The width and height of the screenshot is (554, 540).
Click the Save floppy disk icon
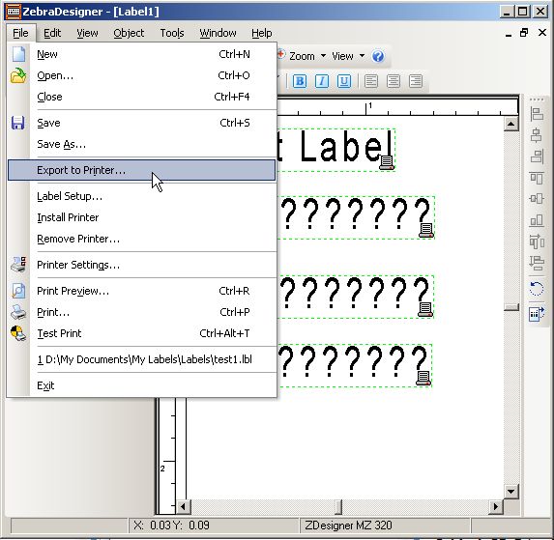click(x=18, y=123)
